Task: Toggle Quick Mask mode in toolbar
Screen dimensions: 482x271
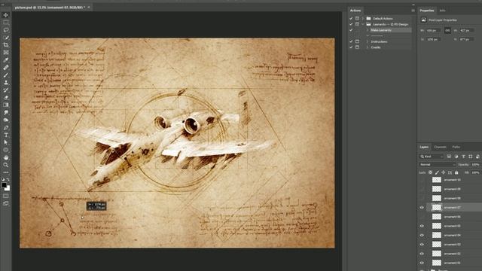Action: tap(5, 196)
